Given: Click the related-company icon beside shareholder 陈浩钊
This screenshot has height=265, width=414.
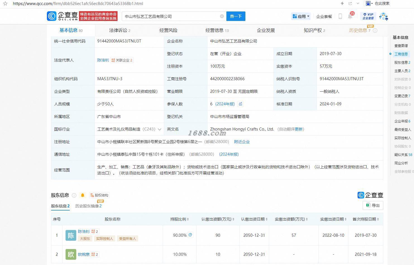Looking at the screenshot, I should [x=95, y=231].
